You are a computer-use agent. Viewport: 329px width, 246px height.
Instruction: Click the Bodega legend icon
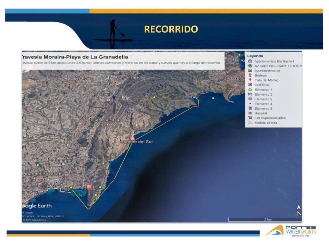click(250, 76)
